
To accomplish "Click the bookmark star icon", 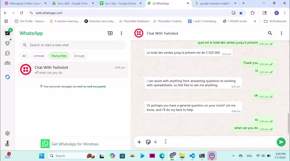I will coord(241,13).
